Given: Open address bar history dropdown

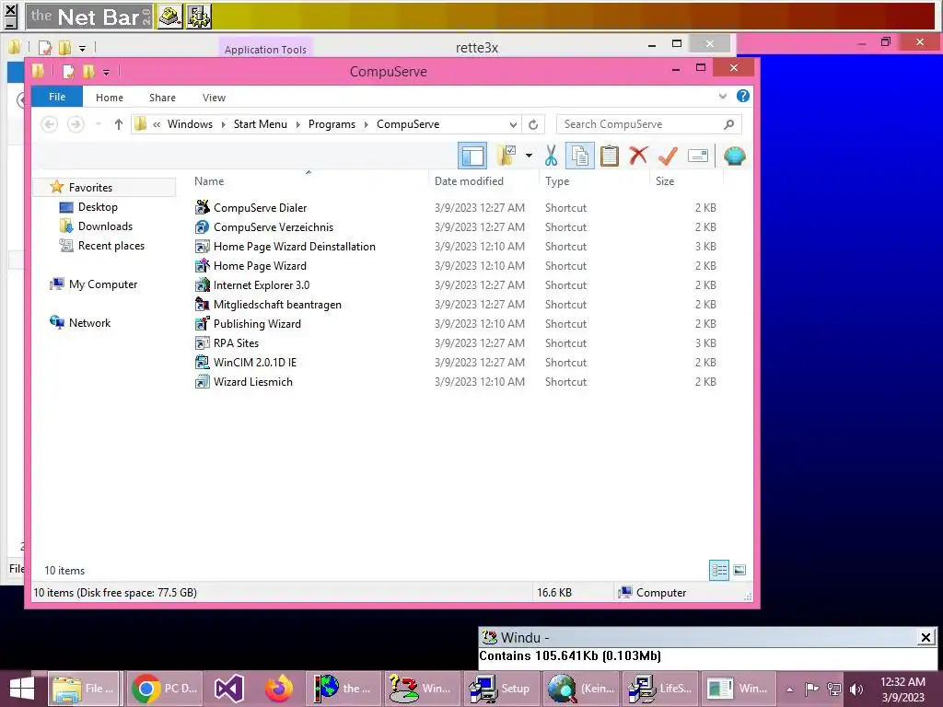Looking at the screenshot, I should [x=513, y=124].
